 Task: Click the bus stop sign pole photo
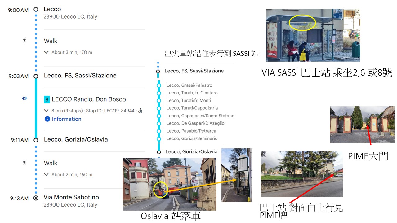pos(236,175)
